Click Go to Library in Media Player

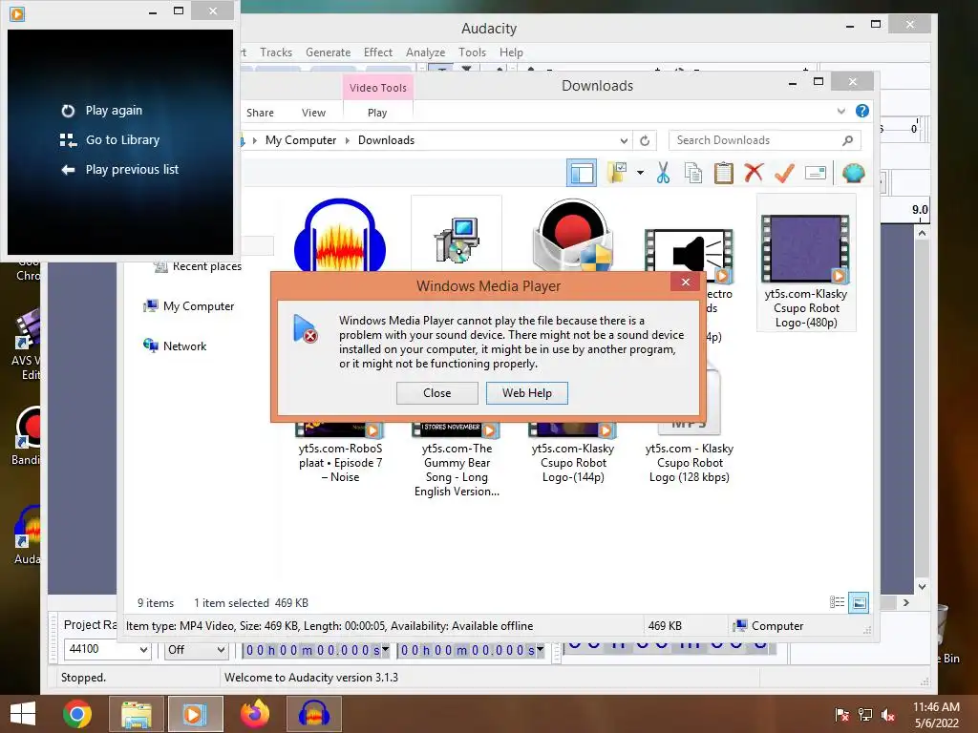click(x=122, y=139)
